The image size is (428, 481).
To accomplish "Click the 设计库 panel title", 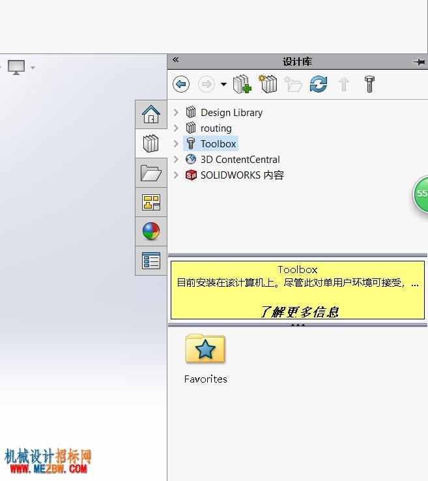I will tap(298, 62).
